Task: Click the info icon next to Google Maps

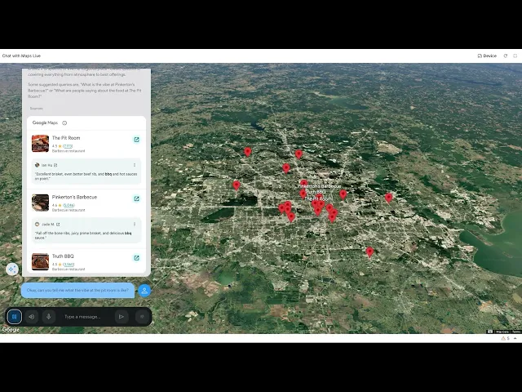Action: click(x=64, y=123)
